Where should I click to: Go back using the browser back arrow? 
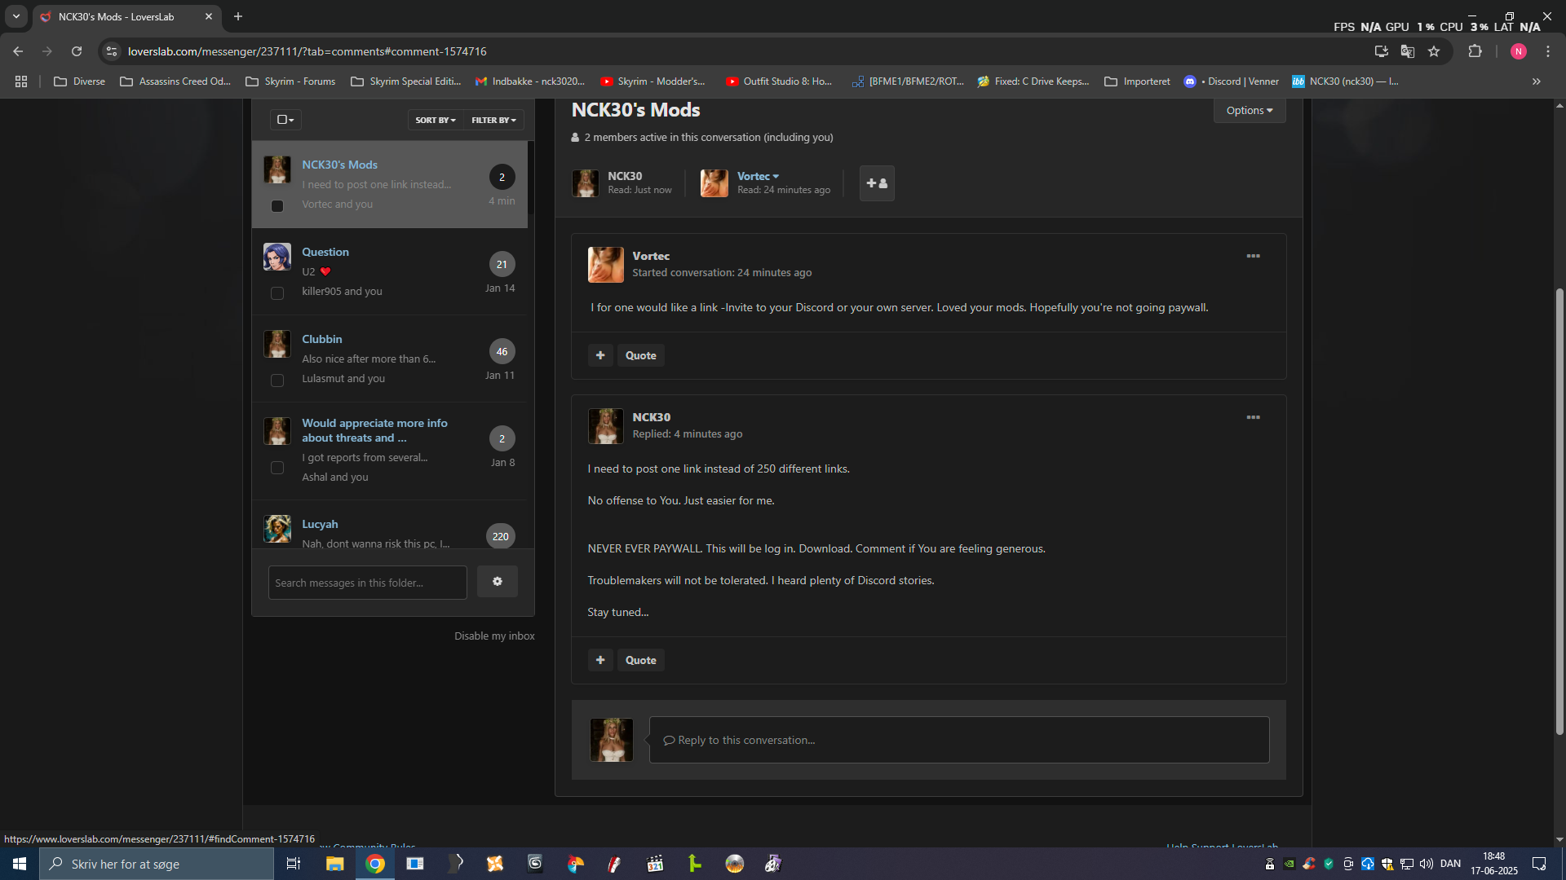coord(18,51)
